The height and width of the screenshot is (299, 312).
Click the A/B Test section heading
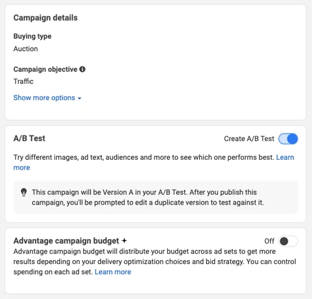coord(29,139)
